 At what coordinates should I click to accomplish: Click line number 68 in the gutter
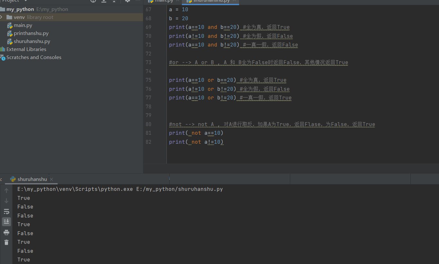pyautogui.click(x=148, y=18)
